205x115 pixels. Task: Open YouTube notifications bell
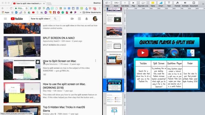[x=86, y=19]
